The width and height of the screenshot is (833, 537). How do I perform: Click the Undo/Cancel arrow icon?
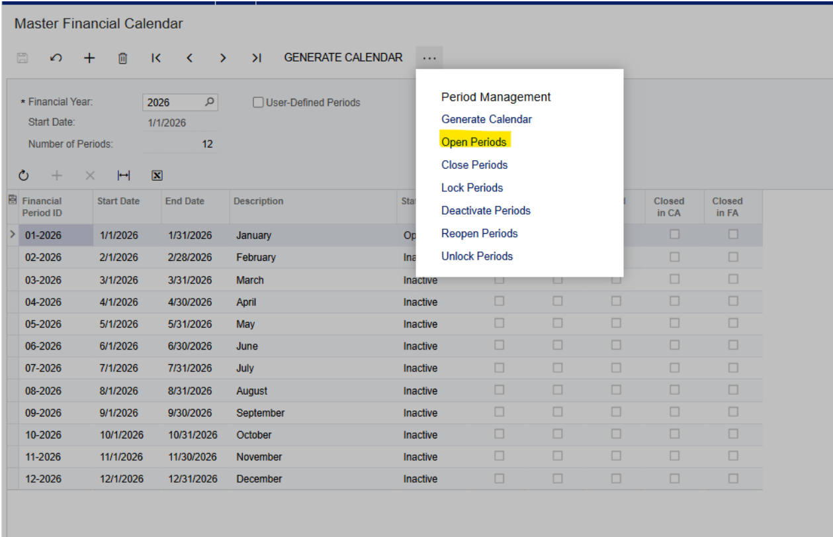pos(56,58)
